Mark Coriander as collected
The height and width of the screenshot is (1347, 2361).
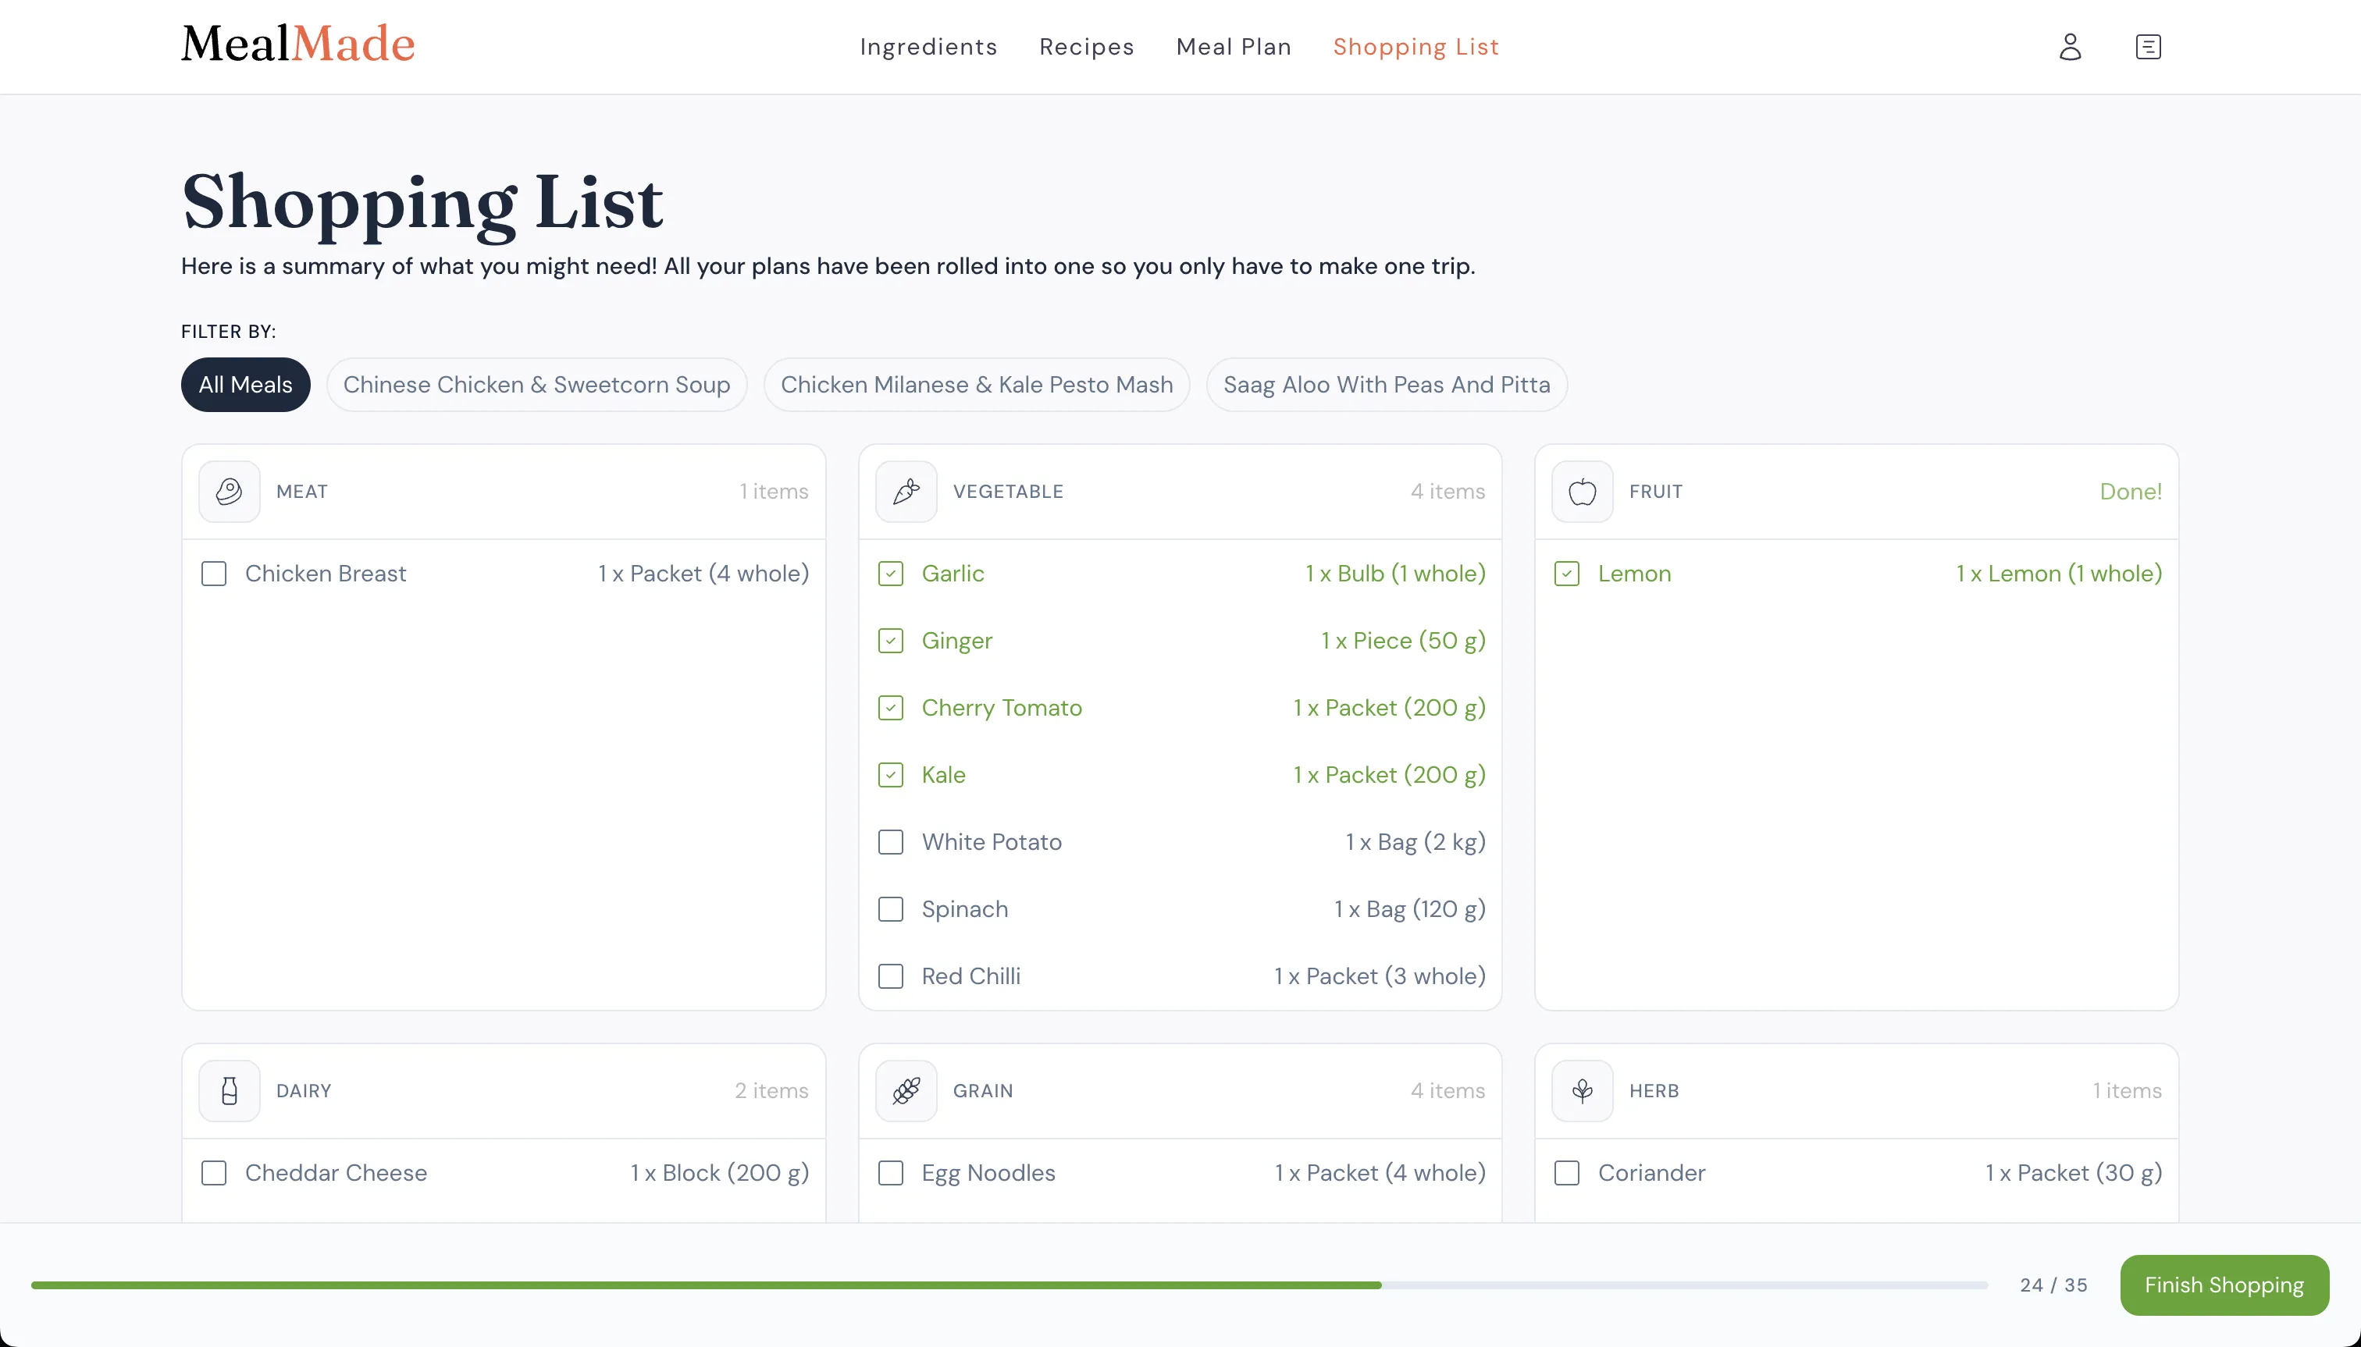pyautogui.click(x=1566, y=1172)
